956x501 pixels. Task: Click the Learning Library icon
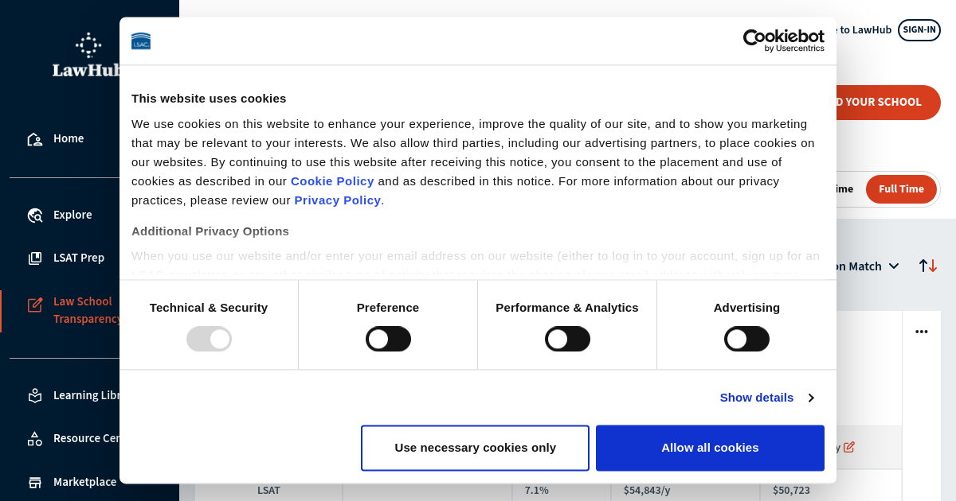coord(35,395)
